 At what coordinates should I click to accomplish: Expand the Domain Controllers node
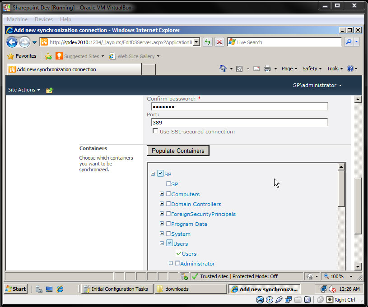162,203
